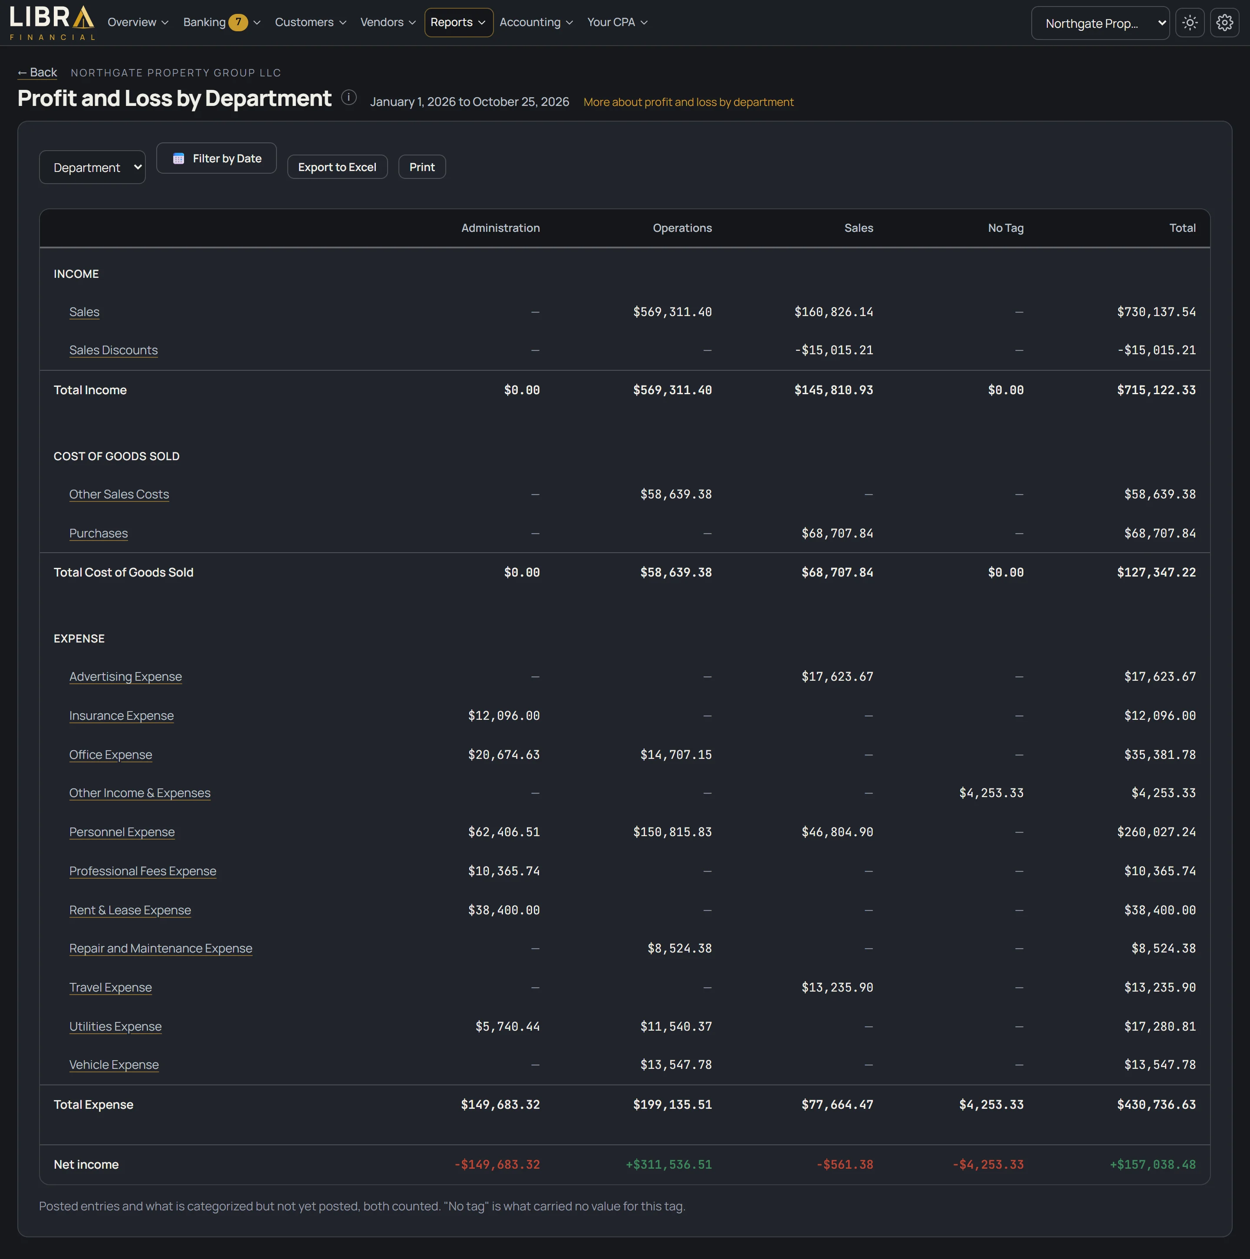Open the Your CPA menu
This screenshot has height=1259, width=1250.
point(617,22)
